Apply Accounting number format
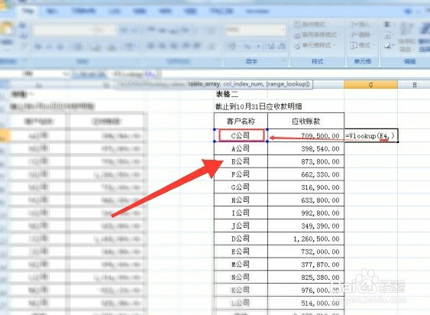This screenshot has height=315, width=430. [x=232, y=47]
